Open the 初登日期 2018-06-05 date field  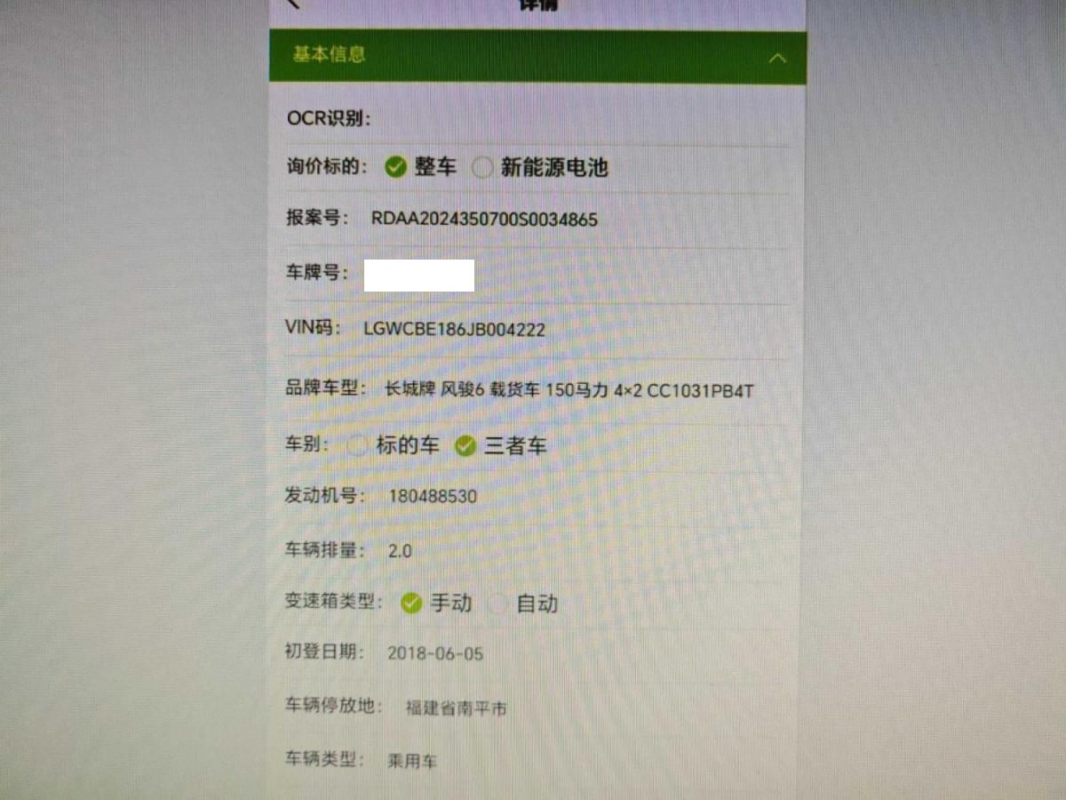[435, 654]
